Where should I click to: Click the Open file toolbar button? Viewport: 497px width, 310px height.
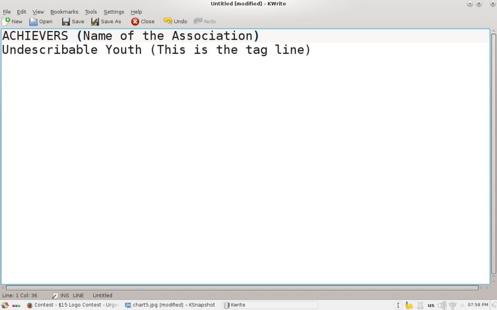(41, 21)
